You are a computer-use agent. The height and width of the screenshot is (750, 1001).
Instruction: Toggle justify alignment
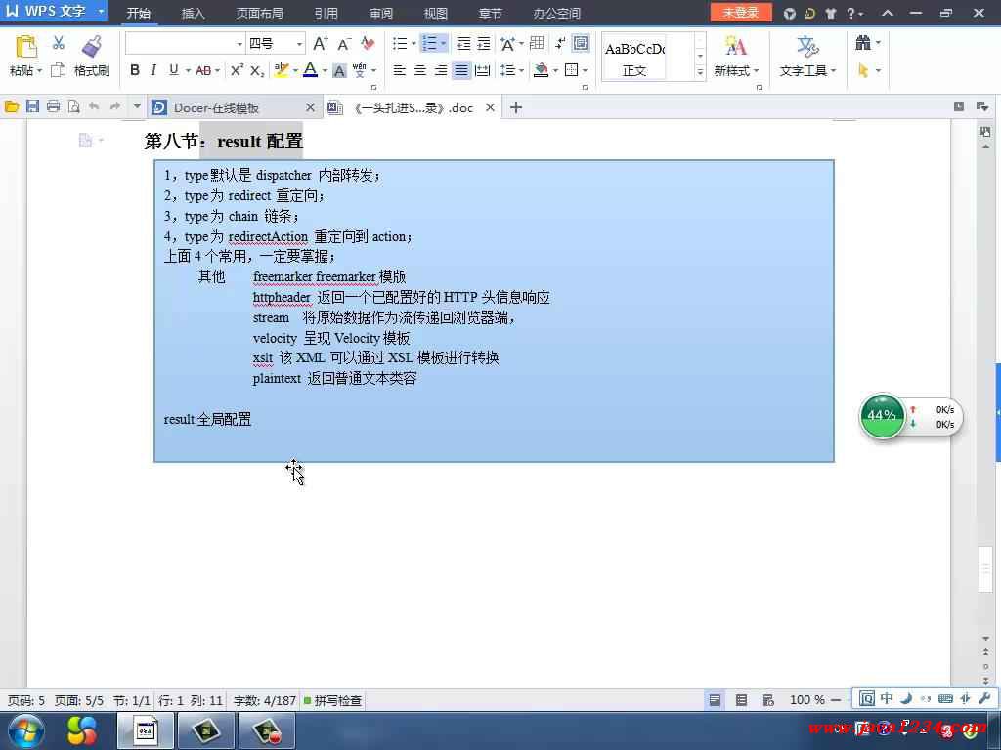461,70
